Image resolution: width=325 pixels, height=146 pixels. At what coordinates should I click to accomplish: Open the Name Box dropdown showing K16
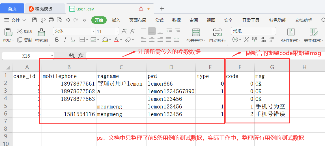pyautogui.click(x=52, y=56)
